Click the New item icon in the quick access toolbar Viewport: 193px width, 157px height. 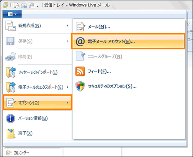(16, 5)
